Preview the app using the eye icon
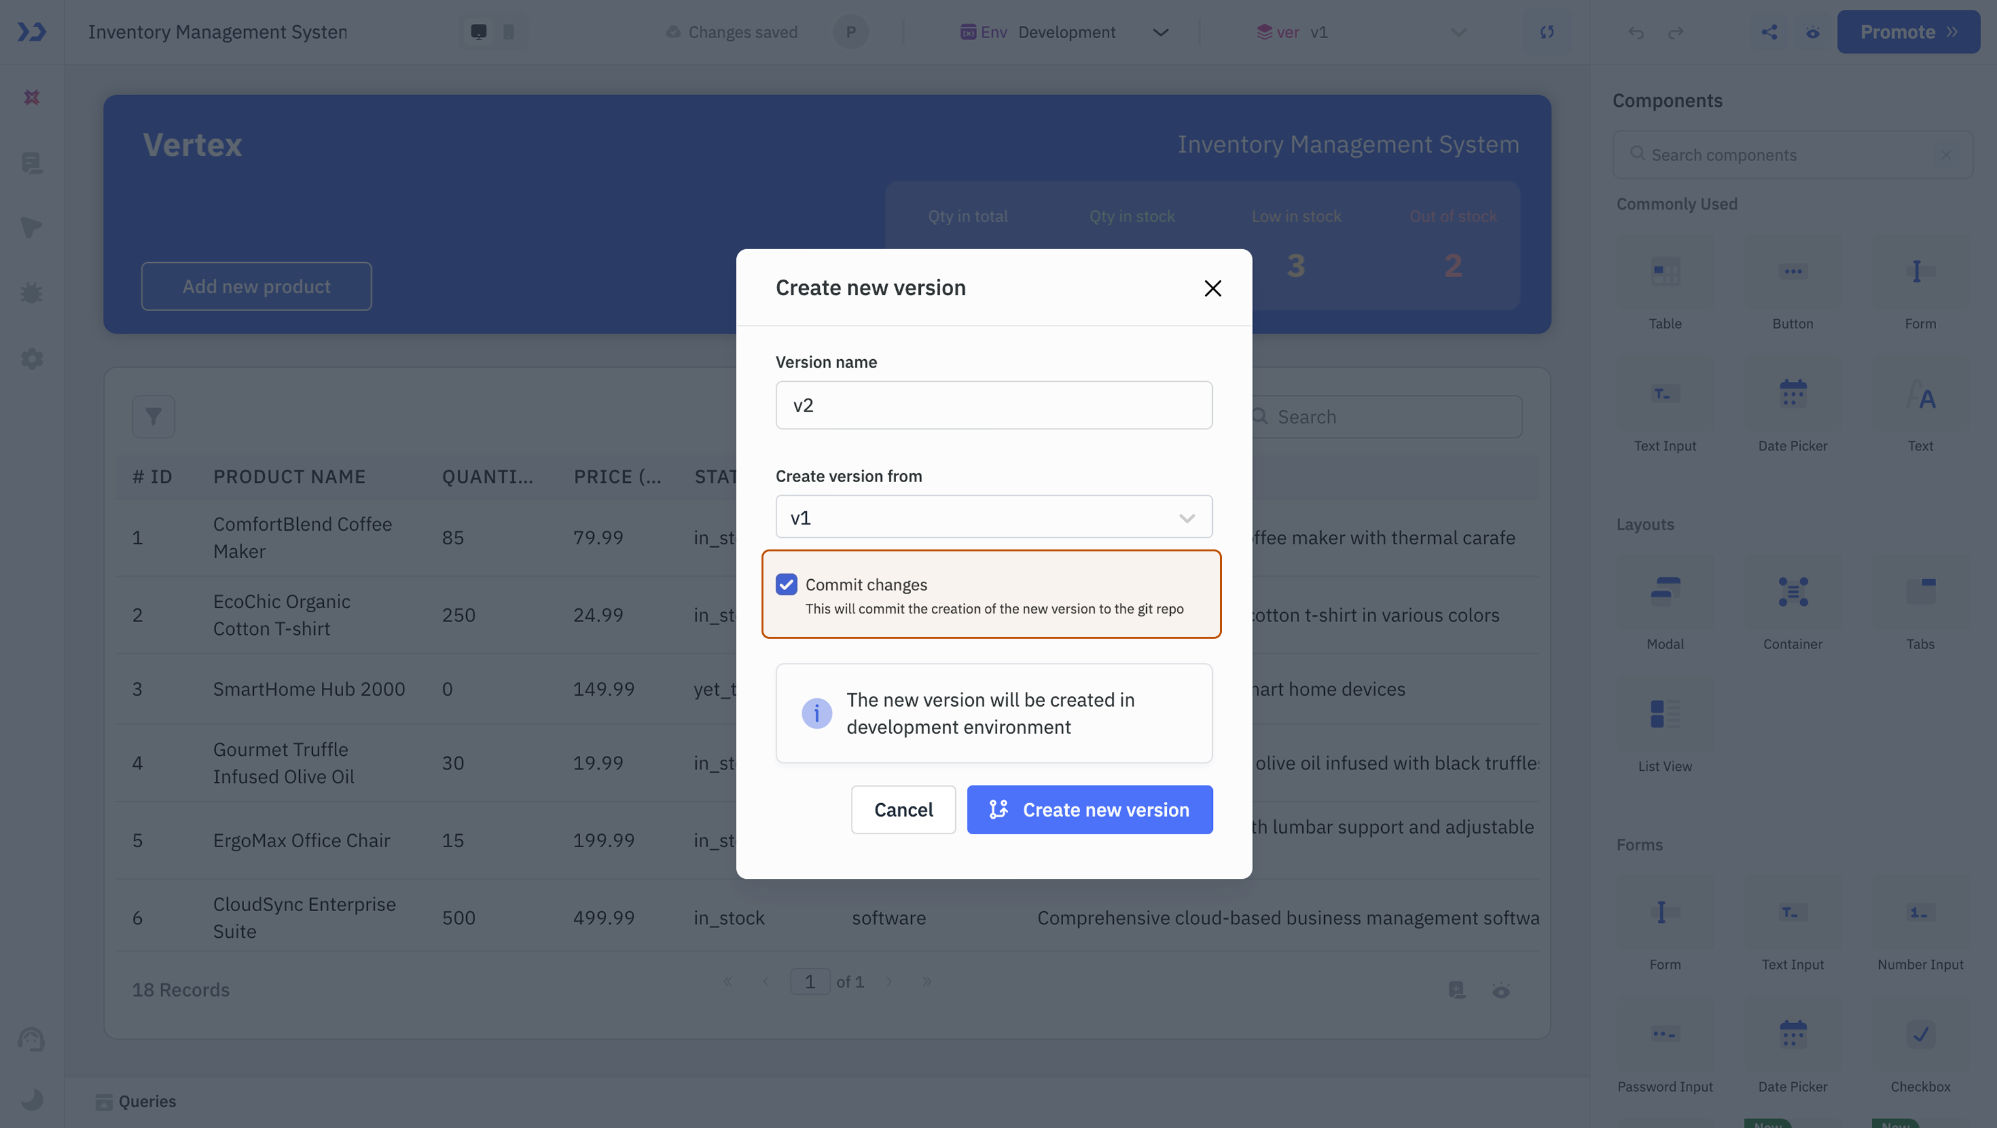This screenshot has width=1997, height=1128. [1812, 32]
